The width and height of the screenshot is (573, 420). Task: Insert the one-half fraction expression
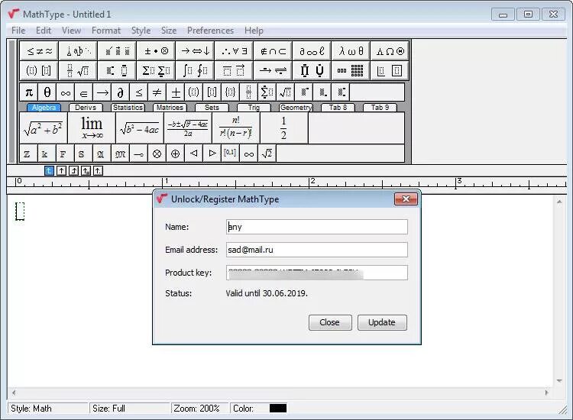[284, 128]
